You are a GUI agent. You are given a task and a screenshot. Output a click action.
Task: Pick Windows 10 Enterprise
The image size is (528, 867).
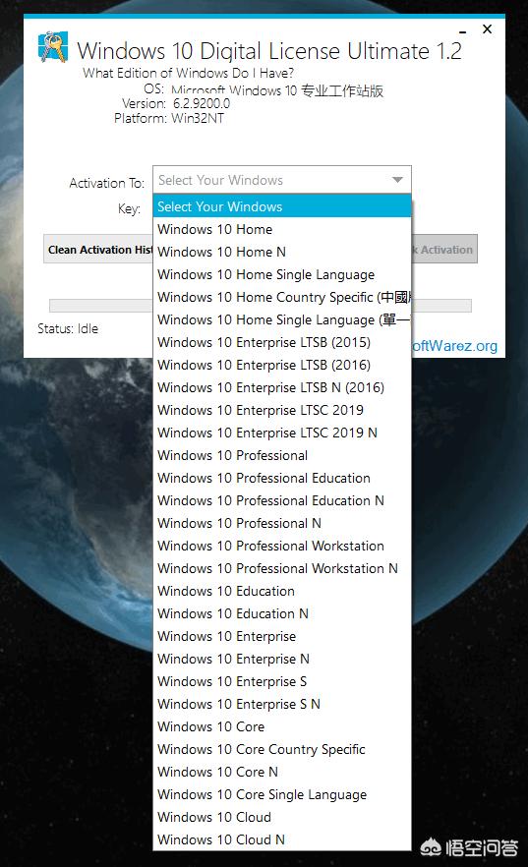coord(282,636)
